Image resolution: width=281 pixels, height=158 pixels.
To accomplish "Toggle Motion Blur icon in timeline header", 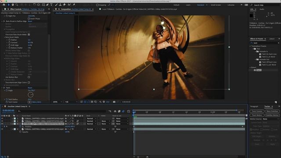I will pyautogui.click(x=123, y=111).
